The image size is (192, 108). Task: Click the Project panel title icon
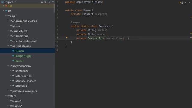click(x=2, y=2)
